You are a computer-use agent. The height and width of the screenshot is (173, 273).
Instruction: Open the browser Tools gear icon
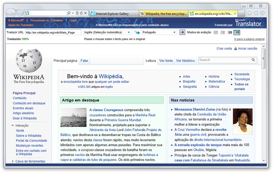click(x=262, y=13)
